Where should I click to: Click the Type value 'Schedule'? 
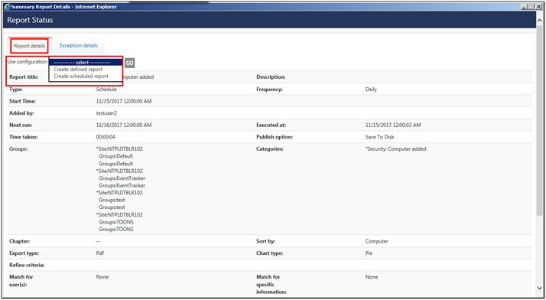106,90
